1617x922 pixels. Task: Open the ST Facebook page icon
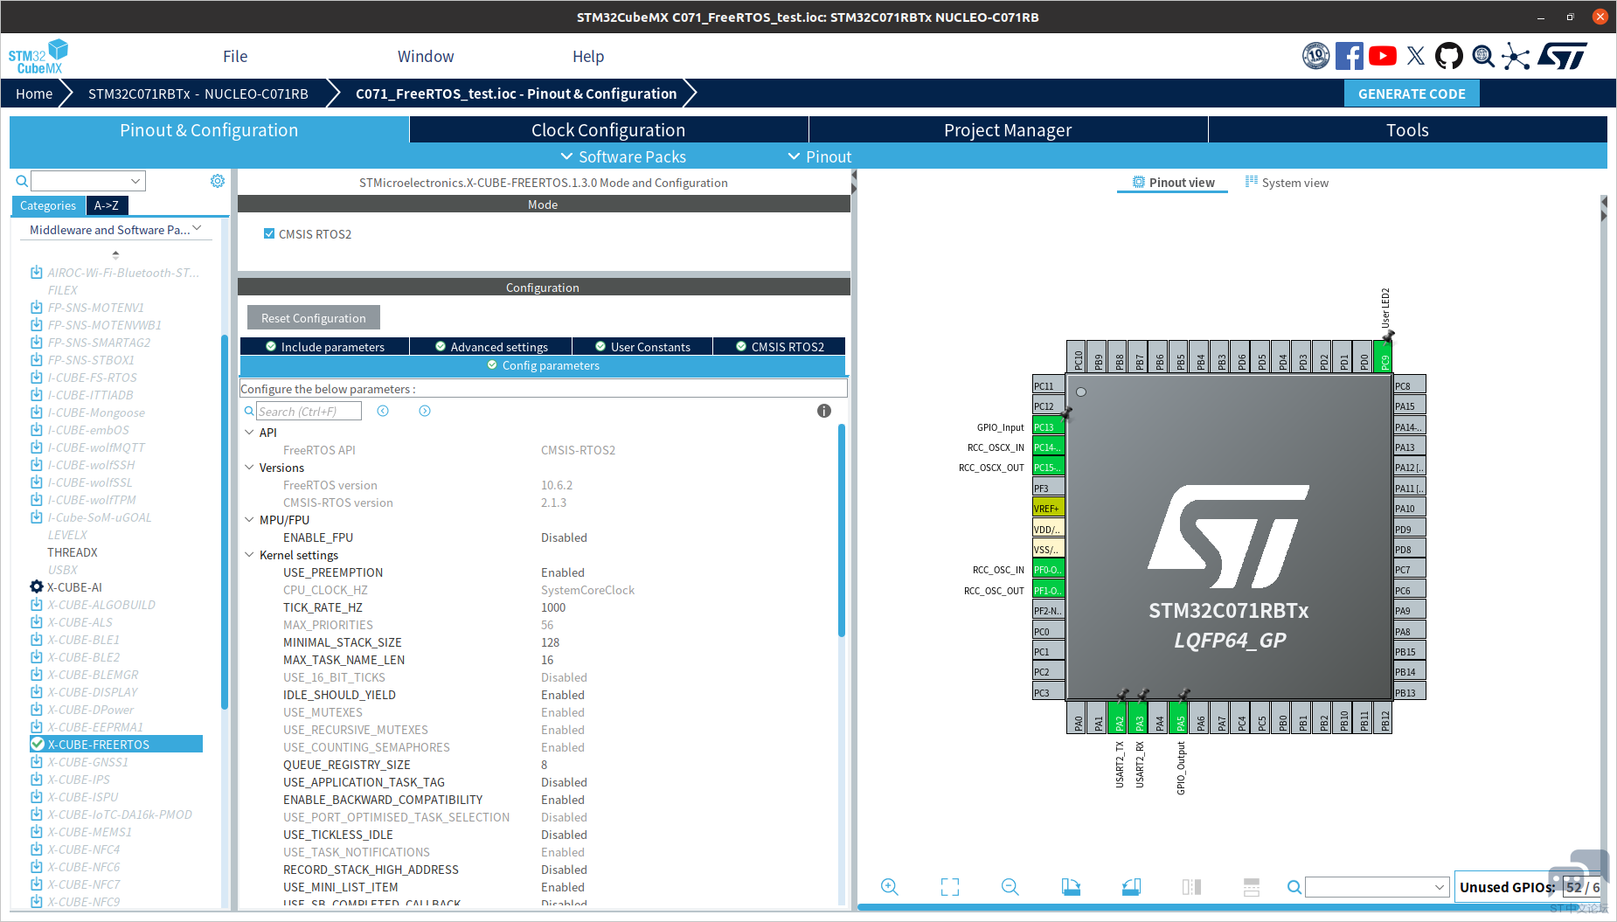pos(1349,56)
